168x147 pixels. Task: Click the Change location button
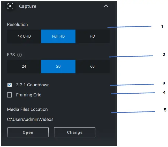(x=75, y=132)
